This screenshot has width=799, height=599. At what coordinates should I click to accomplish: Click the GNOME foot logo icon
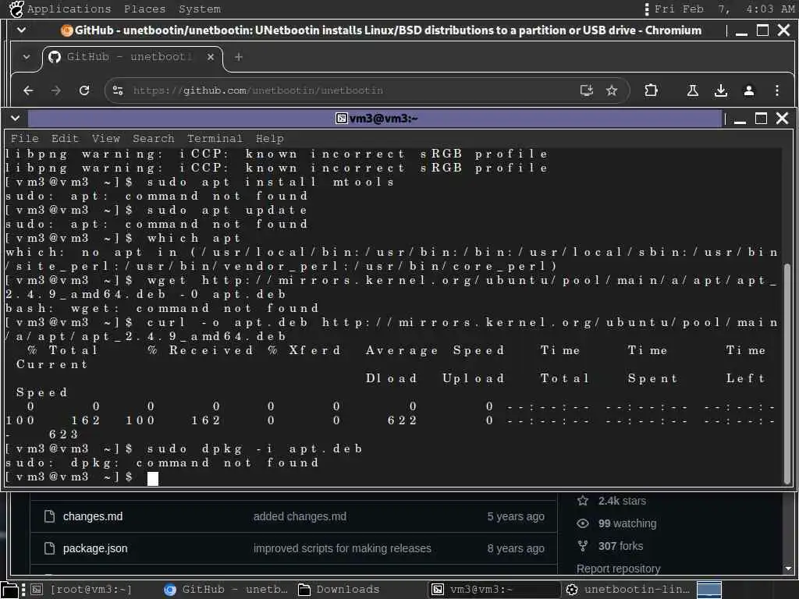pos(16,9)
